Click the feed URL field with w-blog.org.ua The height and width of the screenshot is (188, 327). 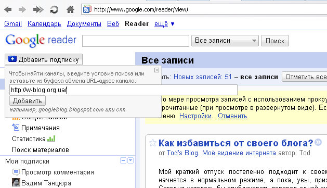tap(123, 90)
